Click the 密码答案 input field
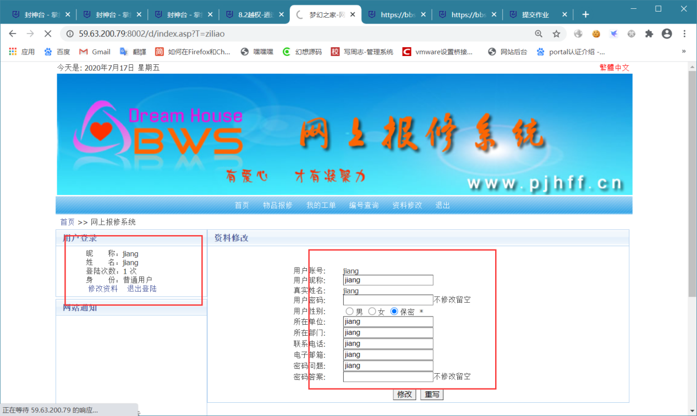This screenshot has width=697, height=416. click(x=388, y=377)
